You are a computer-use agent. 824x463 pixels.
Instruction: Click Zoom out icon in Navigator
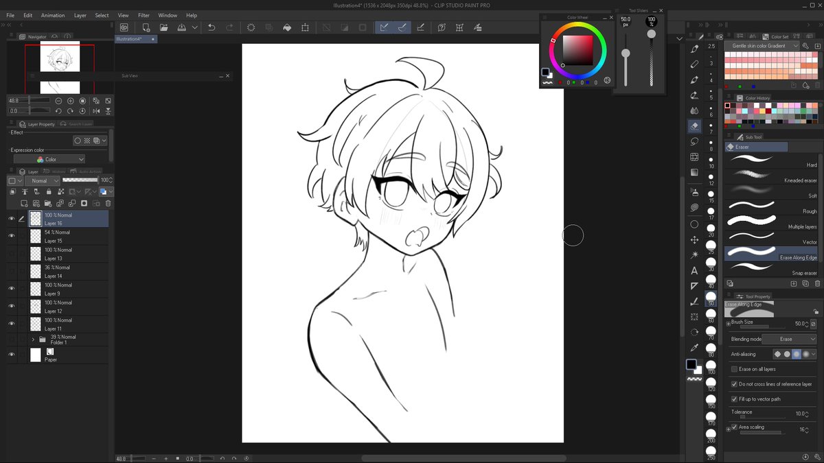pyautogui.click(x=58, y=101)
